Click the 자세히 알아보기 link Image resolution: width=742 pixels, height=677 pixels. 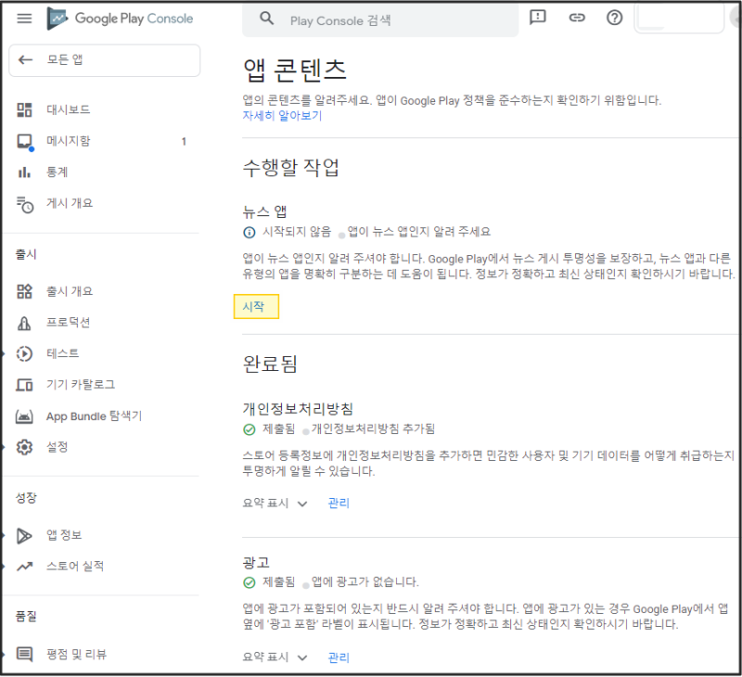tap(282, 115)
